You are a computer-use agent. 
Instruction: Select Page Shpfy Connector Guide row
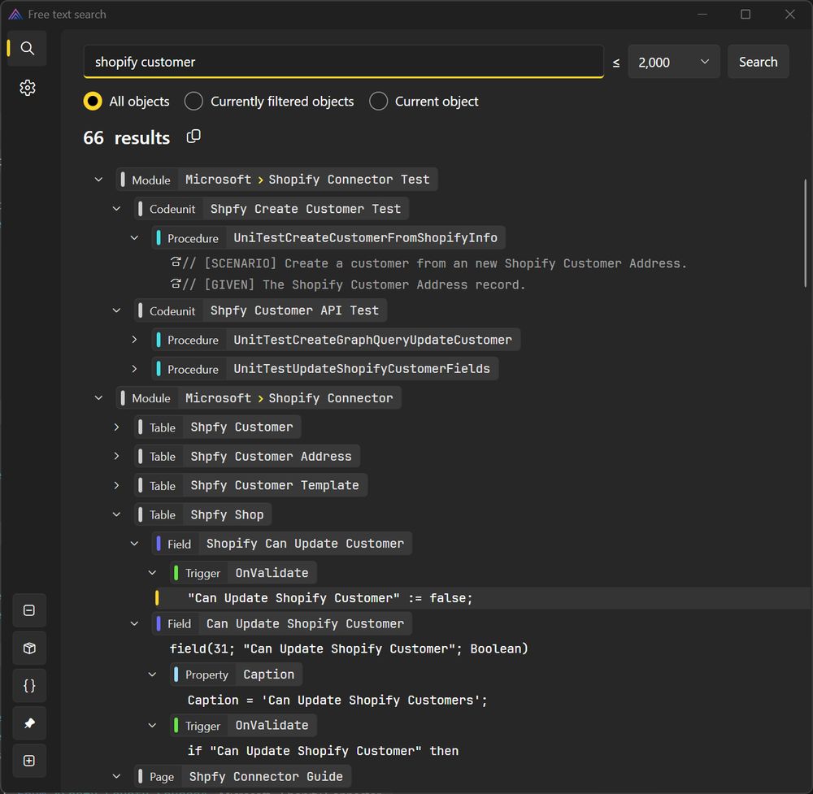pos(242,776)
